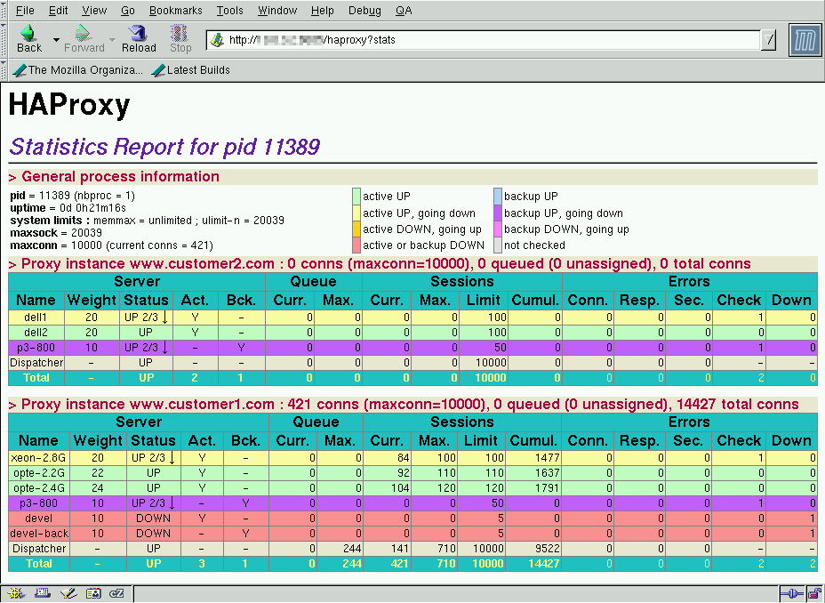Click the security lock icon
825x603 pixels.
[813, 593]
